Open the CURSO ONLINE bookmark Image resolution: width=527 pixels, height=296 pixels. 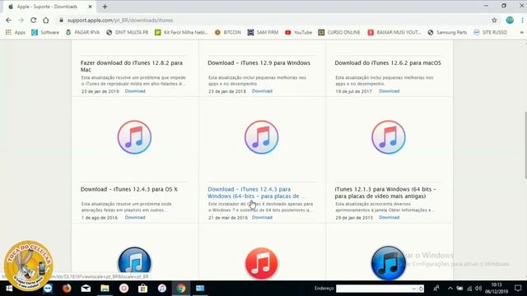[339, 33]
